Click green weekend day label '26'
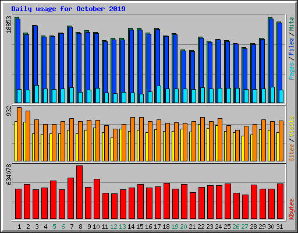 236,227
